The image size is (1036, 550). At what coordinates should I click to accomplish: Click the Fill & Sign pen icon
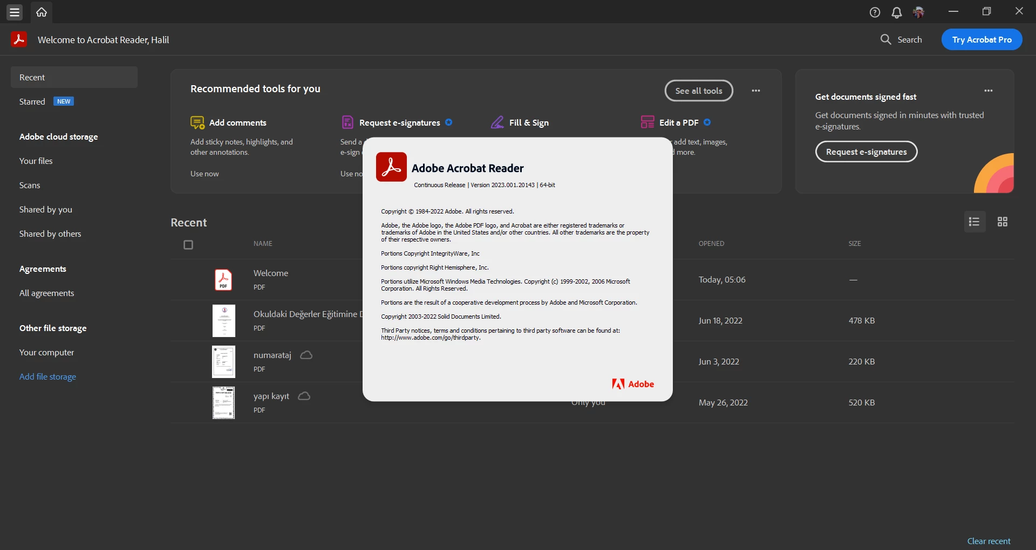(x=497, y=122)
